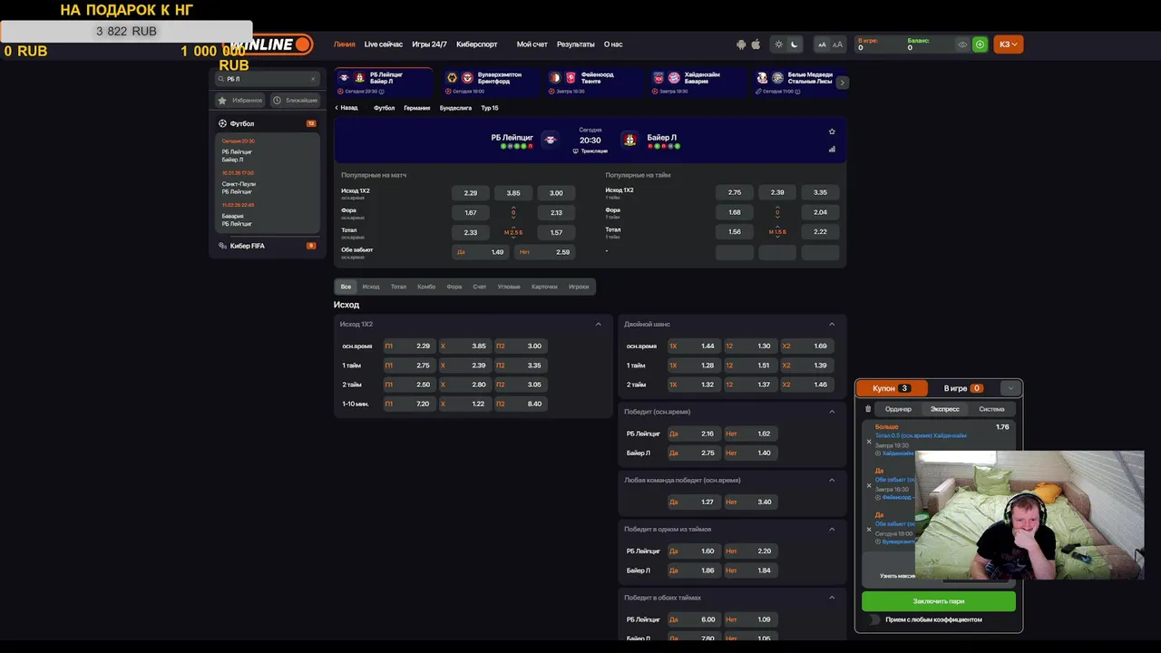The height and width of the screenshot is (653, 1161).
Task: Open the Киберспорт menu item
Action: [477, 44]
